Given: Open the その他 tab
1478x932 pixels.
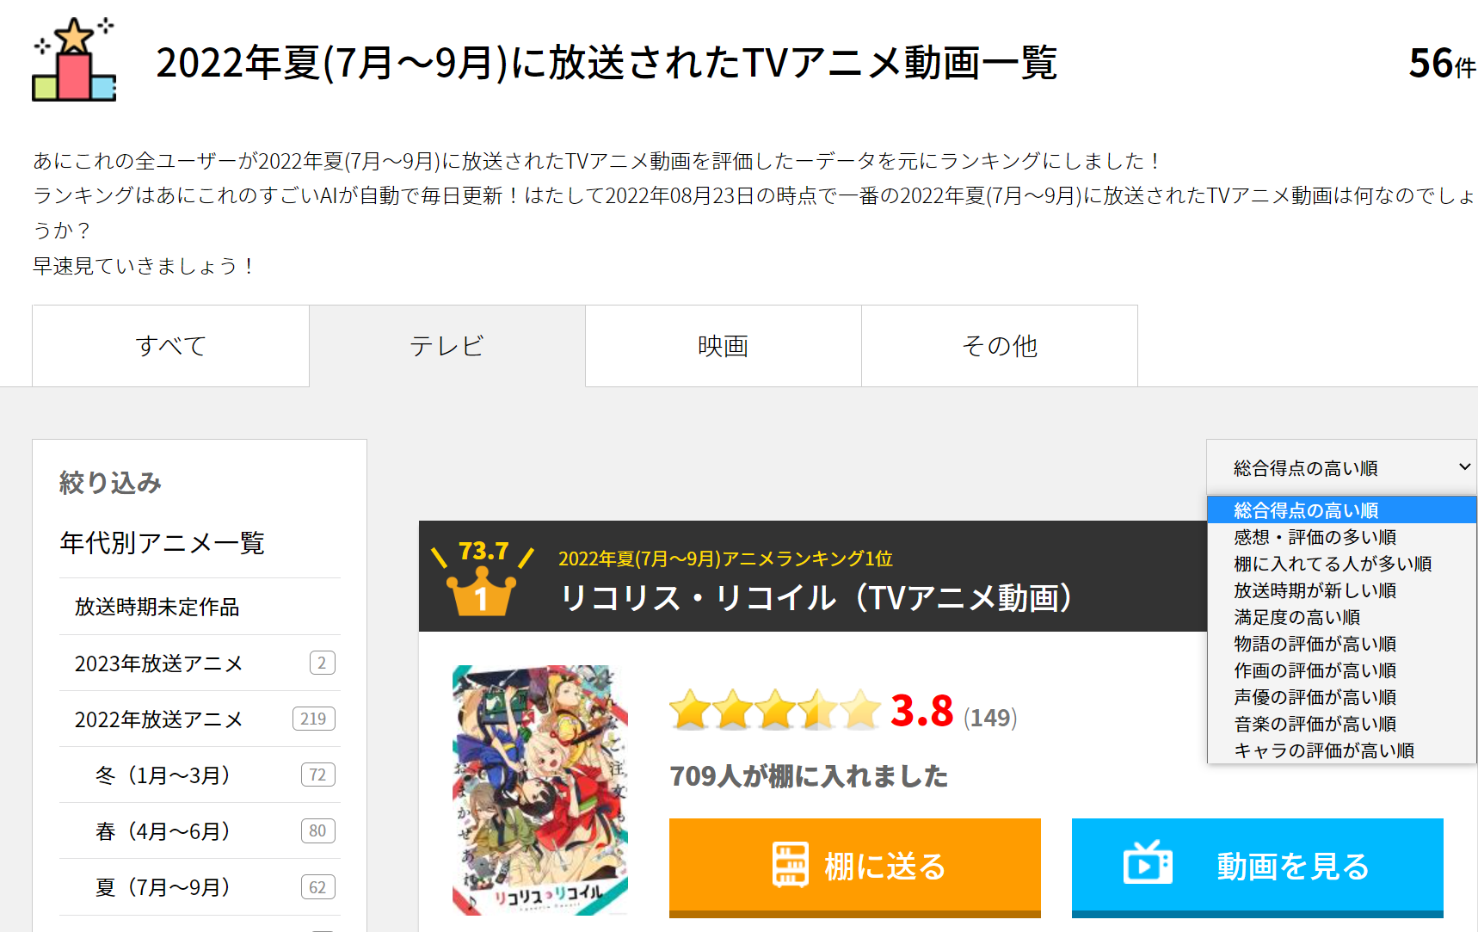Looking at the screenshot, I should click(x=1000, y=346).
